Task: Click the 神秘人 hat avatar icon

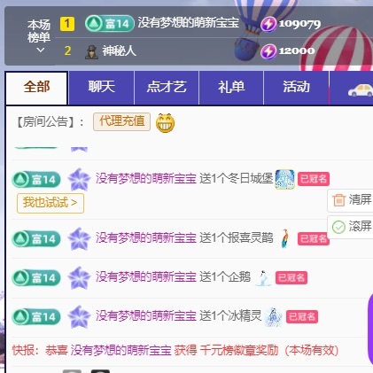Action: pos(91,52)
